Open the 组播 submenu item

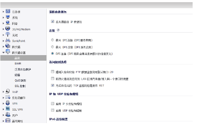click(x=17, y=75)
